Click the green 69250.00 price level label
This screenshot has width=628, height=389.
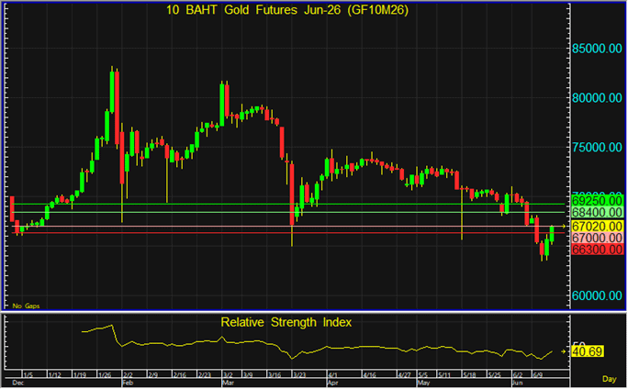[x=597, y=201]
